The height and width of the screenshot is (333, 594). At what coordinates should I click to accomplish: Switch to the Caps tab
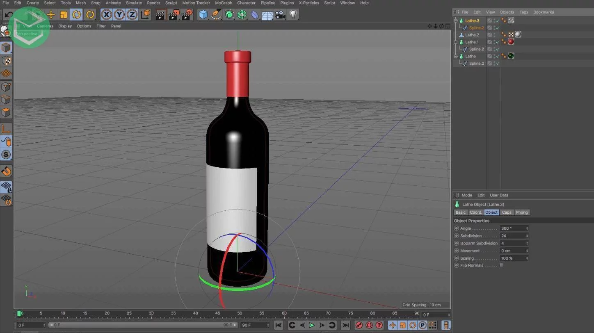coord(507,212)
